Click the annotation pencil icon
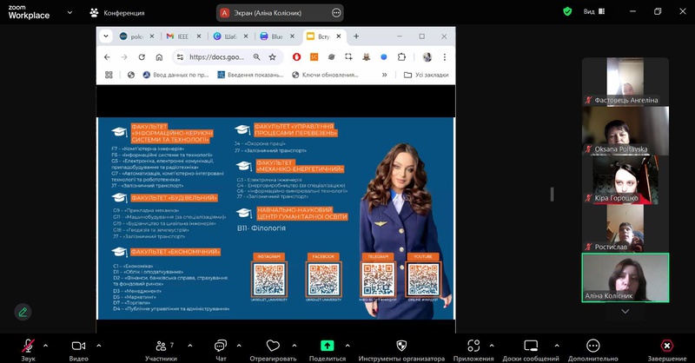 coord(23,312)
